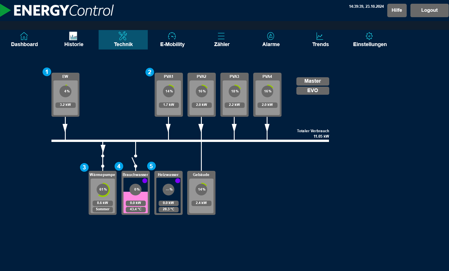Open the Alarme tab label
The width and height of the screenshot is (449, 271).
(x=271, y=44)
